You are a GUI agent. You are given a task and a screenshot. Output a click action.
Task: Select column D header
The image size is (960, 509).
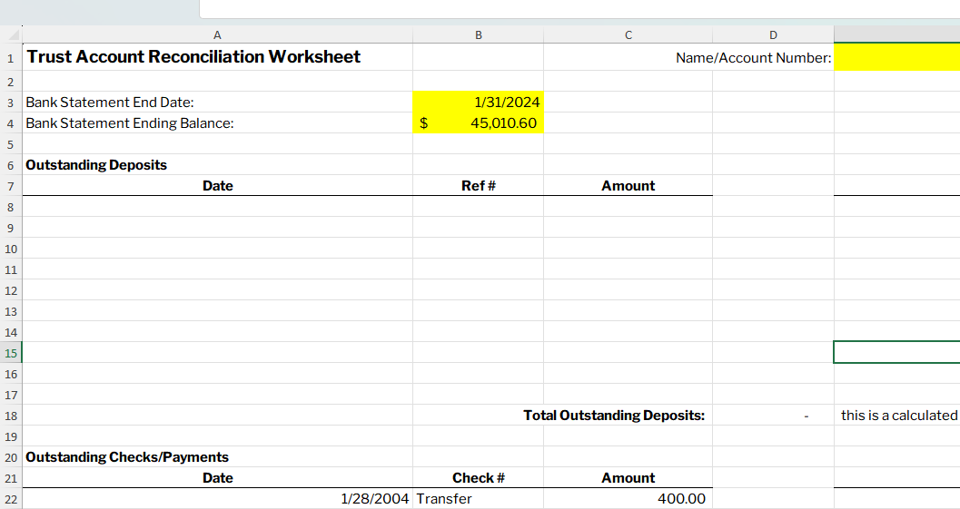(773, 35)
